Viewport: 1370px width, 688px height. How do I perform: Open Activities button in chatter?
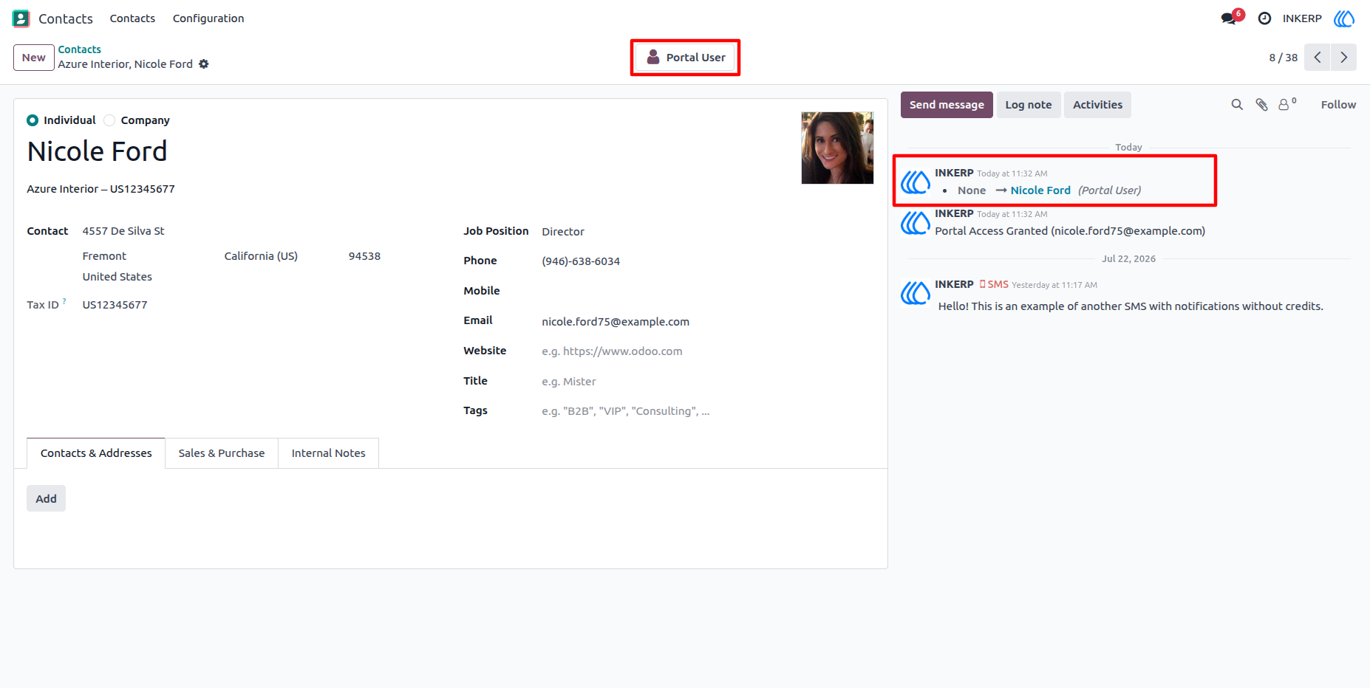click(1097, 105)
